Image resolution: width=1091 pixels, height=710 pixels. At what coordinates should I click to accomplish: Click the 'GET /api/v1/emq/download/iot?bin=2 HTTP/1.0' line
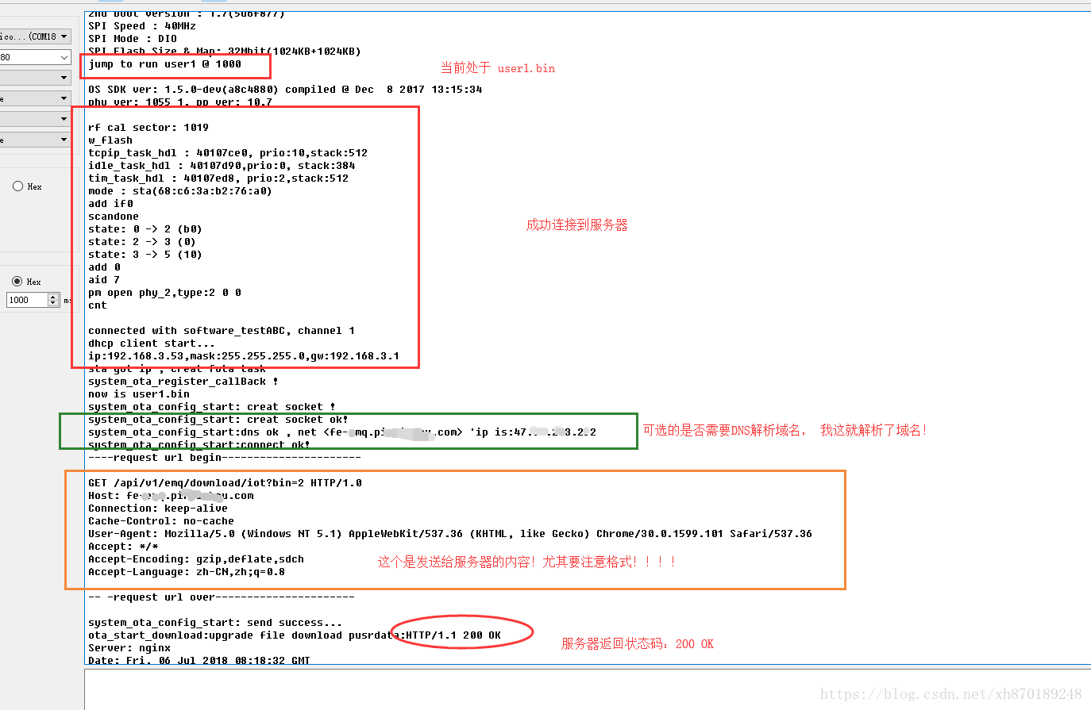[x=225, y=483]
